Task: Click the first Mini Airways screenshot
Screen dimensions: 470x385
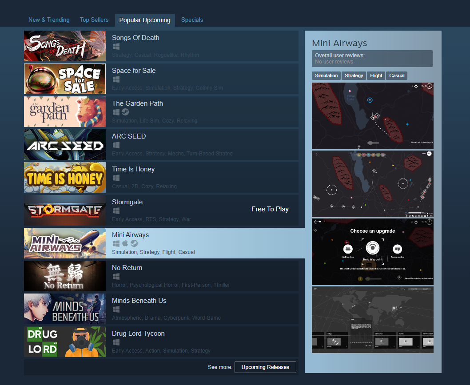Action: point(372,115)
